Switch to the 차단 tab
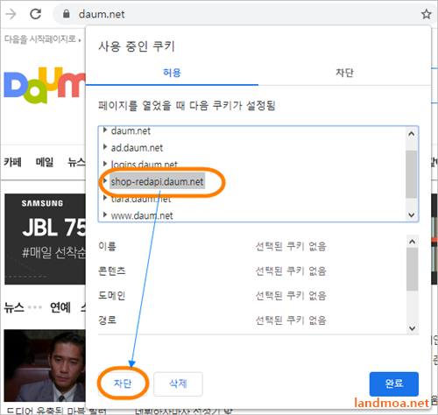 click(x=344, y=73)
